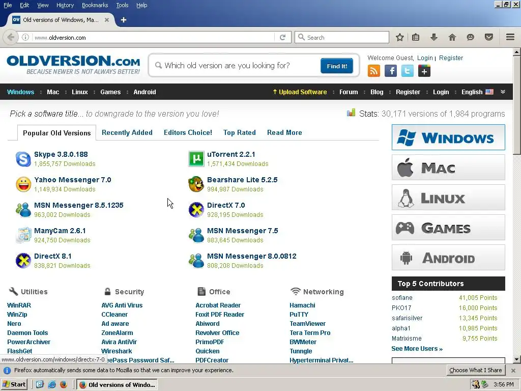
Task: Click the Find It button
Action: 337,66
